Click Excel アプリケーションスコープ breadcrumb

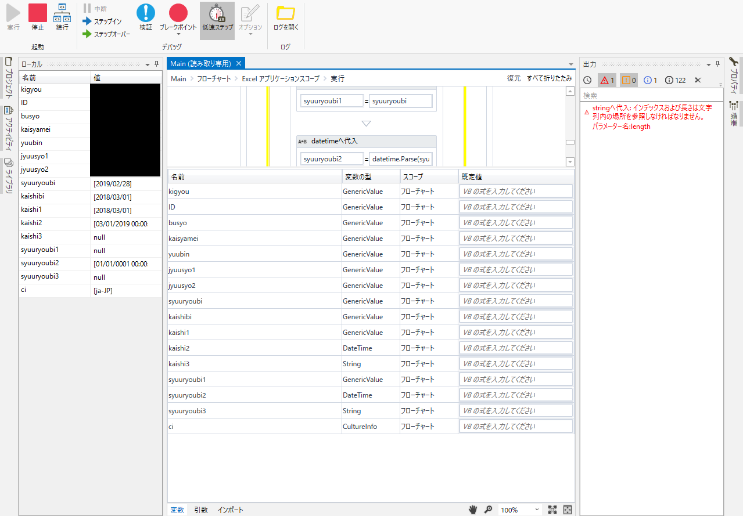pos(281,78)
